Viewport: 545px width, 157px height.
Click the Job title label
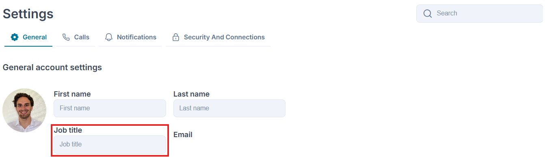tap(68, 130)
